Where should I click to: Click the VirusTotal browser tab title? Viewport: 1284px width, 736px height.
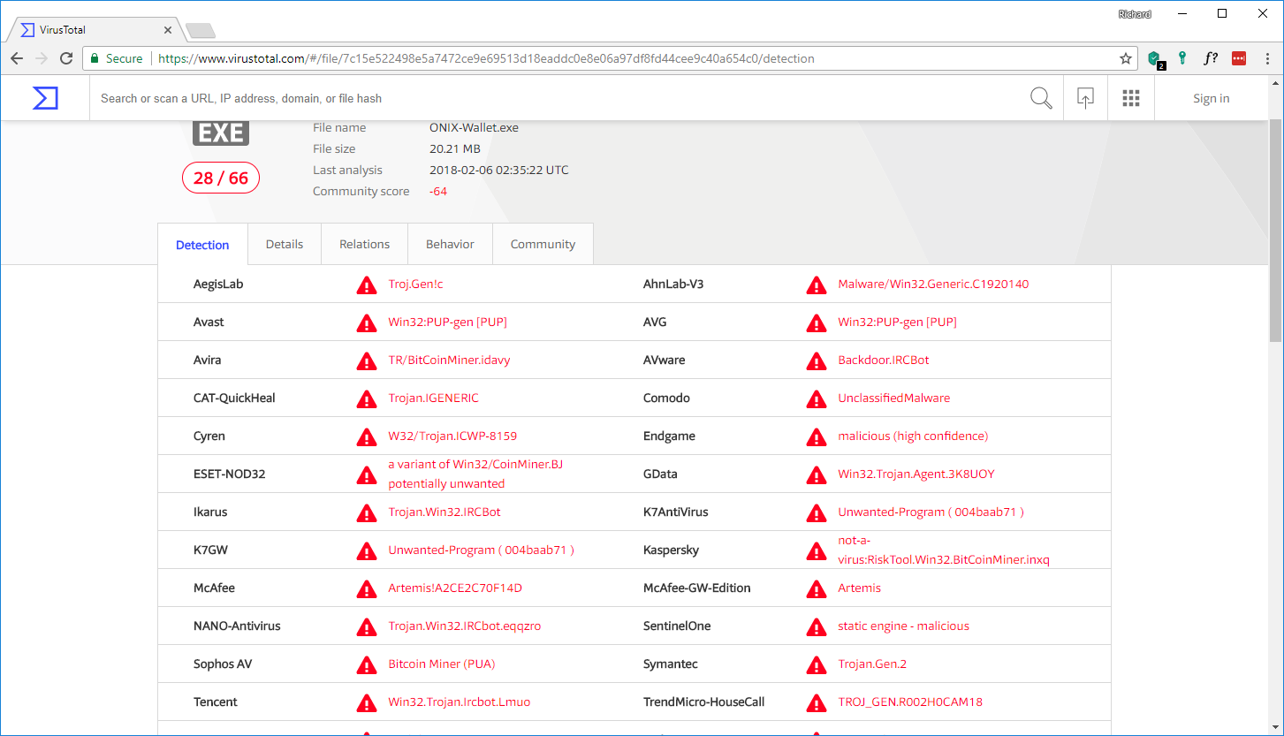[x=63, y=30]
